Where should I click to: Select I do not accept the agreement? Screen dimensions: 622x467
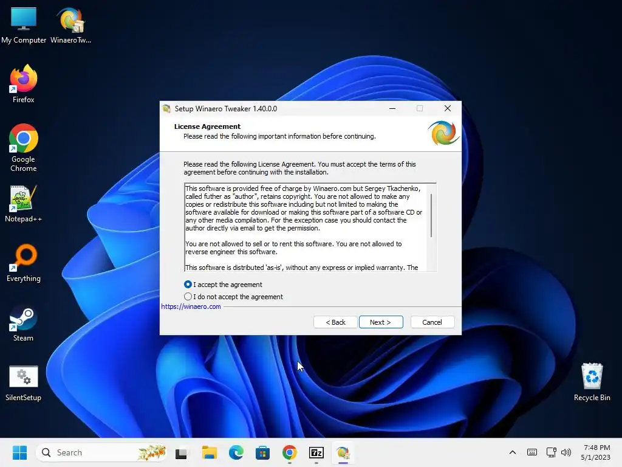coord(234,297)
